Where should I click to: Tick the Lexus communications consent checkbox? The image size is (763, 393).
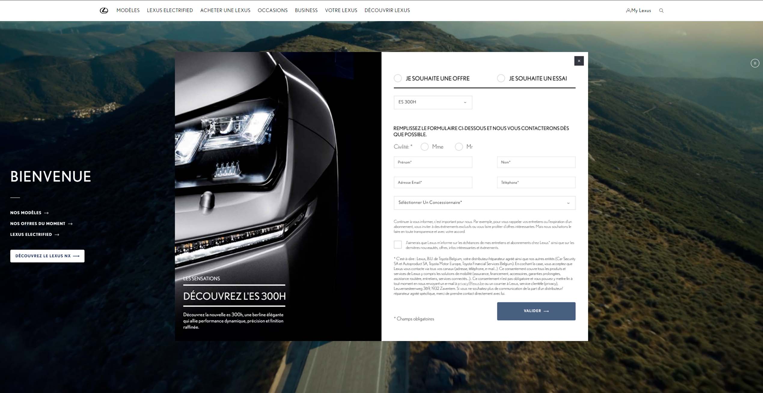tap(398, 245)
